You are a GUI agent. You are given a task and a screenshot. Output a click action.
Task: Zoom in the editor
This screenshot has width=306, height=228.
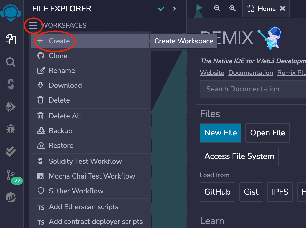(x=232, y=8)
